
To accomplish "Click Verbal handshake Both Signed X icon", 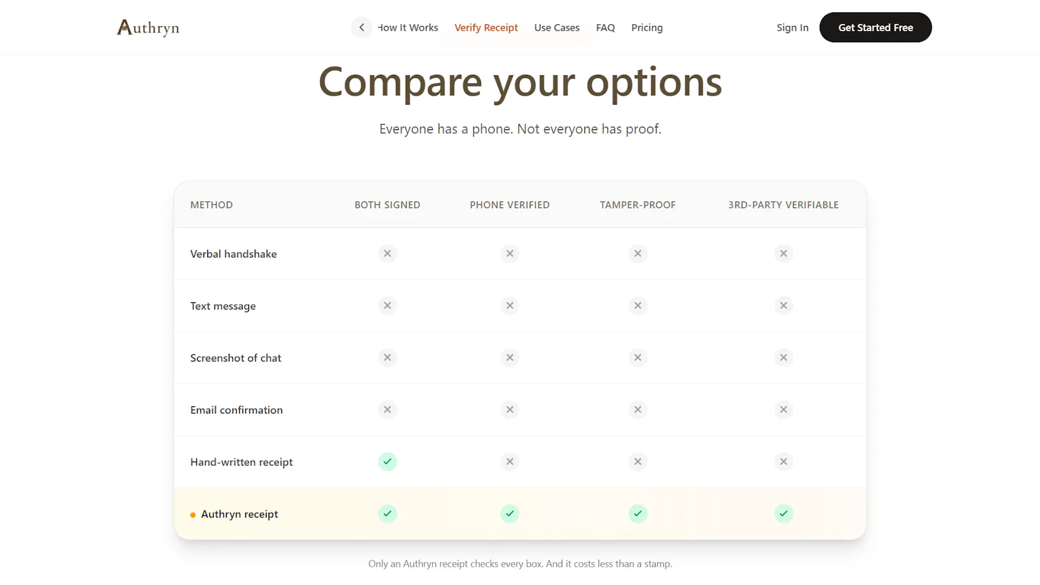I will coord(387,253).
